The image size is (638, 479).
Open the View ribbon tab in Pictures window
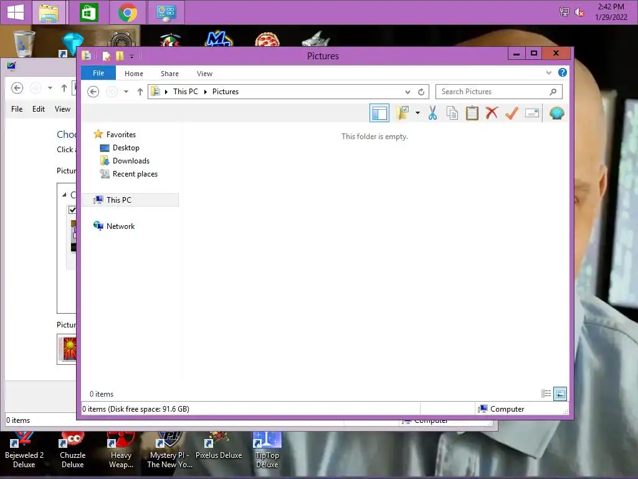tap(204, 74)
